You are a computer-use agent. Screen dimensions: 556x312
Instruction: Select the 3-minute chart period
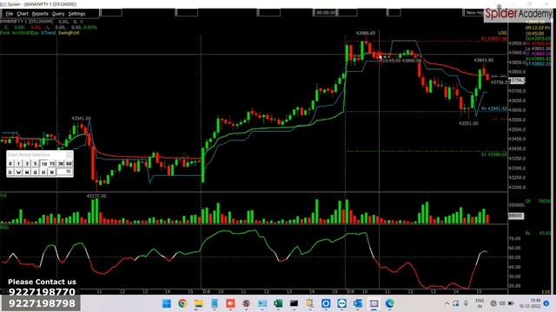click(x=27, y=164)
